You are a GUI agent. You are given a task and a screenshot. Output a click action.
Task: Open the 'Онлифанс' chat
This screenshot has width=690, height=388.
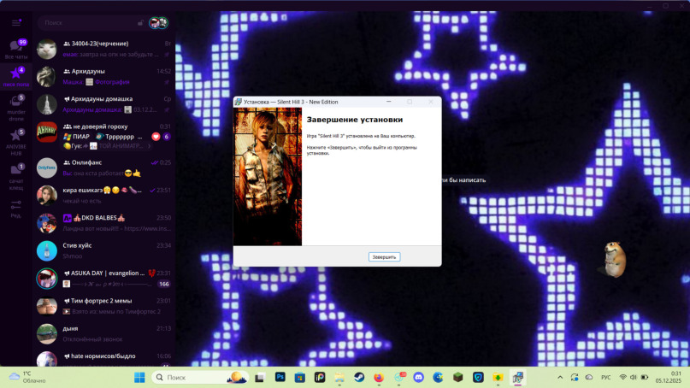pyautogui.click(x=104, y=168)
